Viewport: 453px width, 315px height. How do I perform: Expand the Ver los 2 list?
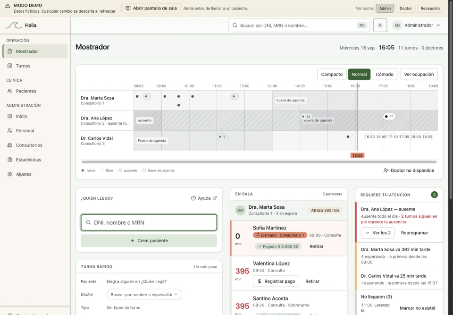point(378,233)
